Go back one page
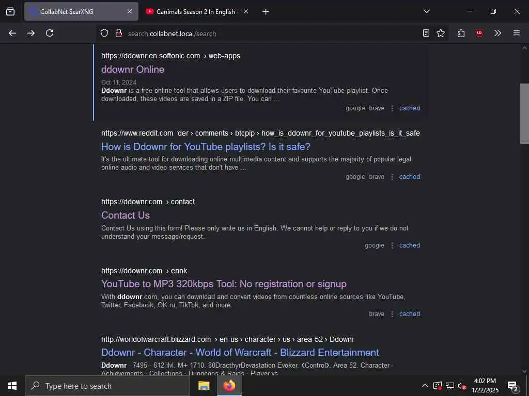The width and height of the screenshot is (529, 396). pyautogui.click(x=12, y=33)
